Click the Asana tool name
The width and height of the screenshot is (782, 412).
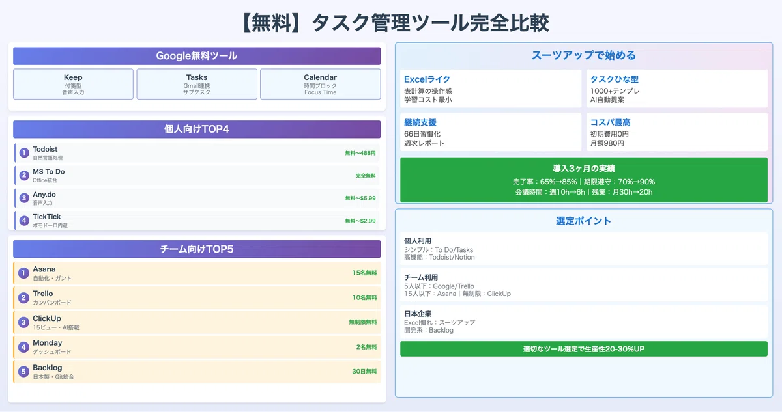coord(44,269)
